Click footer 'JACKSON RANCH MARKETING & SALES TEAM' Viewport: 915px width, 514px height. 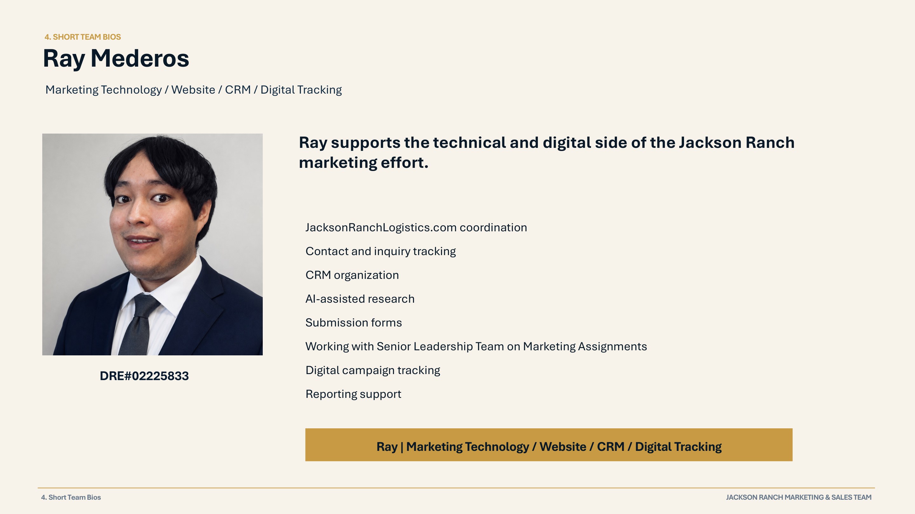pos(798,497)
